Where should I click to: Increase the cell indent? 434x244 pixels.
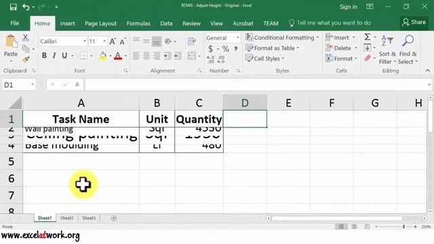point(178,56)
